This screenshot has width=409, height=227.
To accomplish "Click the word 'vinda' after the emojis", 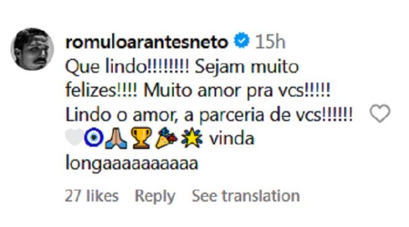I will pyautogui.click(x=232, y=139).
